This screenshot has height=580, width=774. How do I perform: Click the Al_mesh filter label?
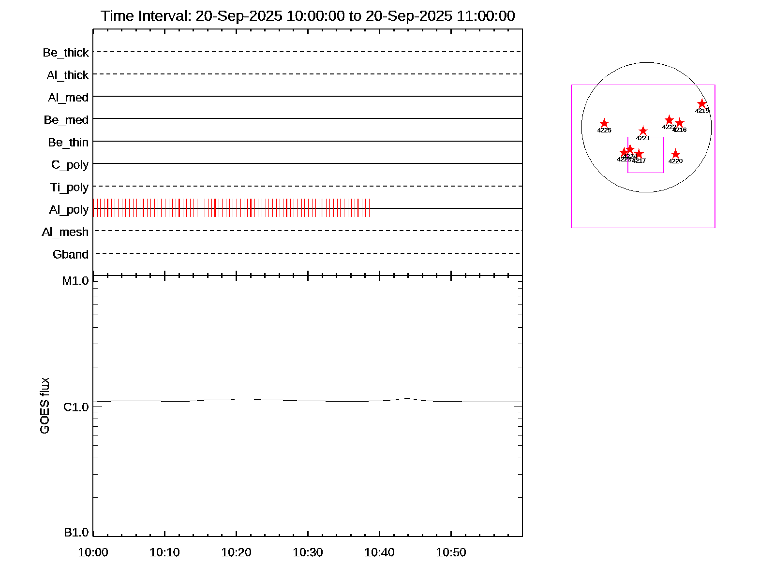tap(65, 232)
